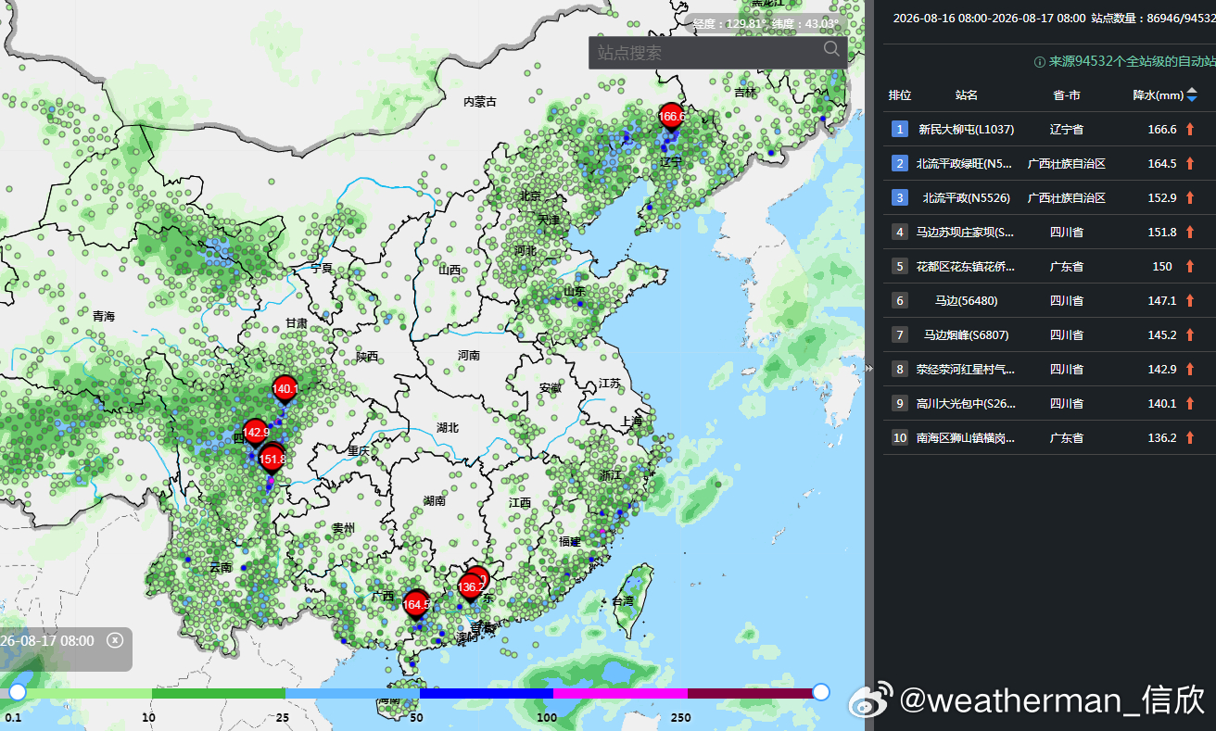Select the 140.1 rainfall marker on the map
The width and height of the screenshot is (1216, 731).
(285, 391)
